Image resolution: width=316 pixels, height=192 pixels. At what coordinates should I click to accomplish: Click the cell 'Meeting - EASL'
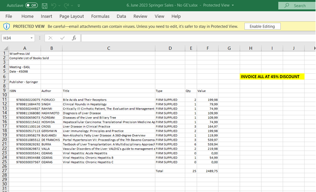click(25, 67)
